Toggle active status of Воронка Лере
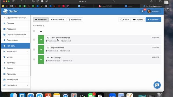This screenshot has height=97, width=173. (x=41, y=50)
